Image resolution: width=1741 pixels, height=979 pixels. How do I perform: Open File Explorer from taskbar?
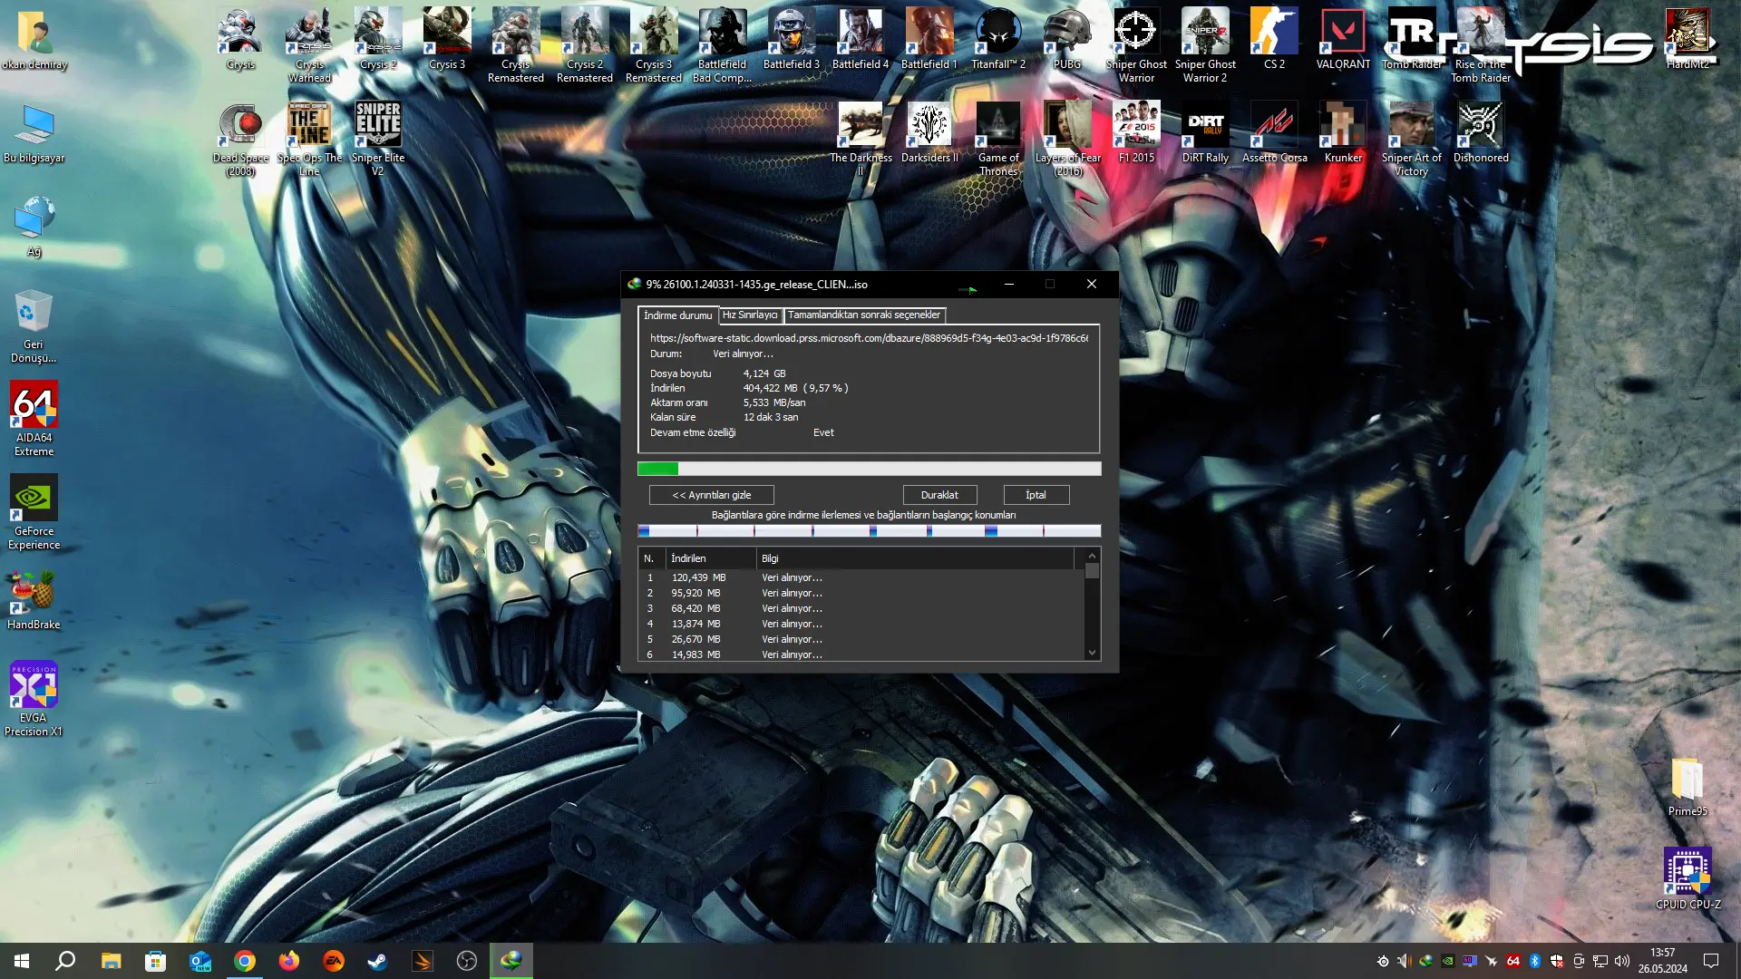click(x=111, y=961)
